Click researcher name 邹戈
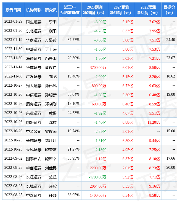177x202 pixels. click(53, 77)
